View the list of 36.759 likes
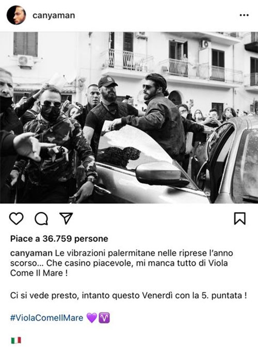Image resolution: width=258 pixels, height=348 pixels. (x=59, y=239)
